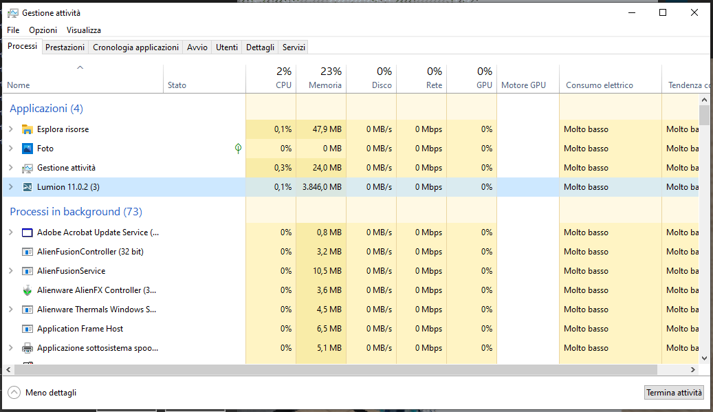Expand the Adobe Acrobat Update Service row

click(x=11, y=232)
